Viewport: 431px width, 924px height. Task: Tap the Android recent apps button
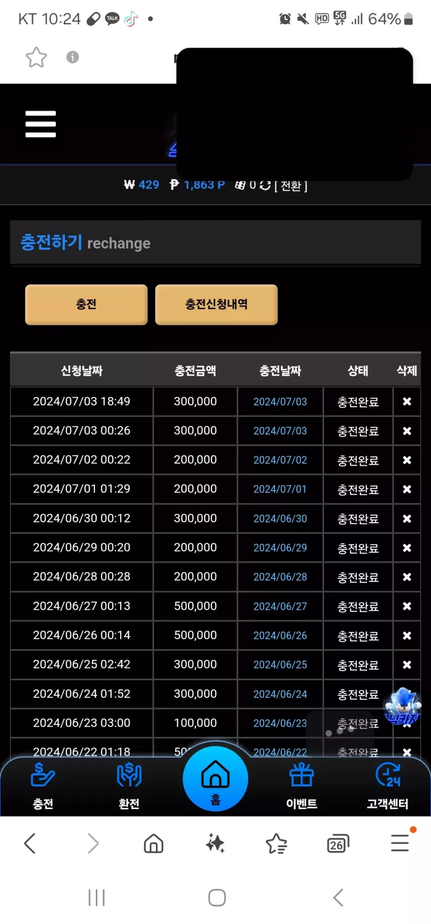[x=96, y=898]
